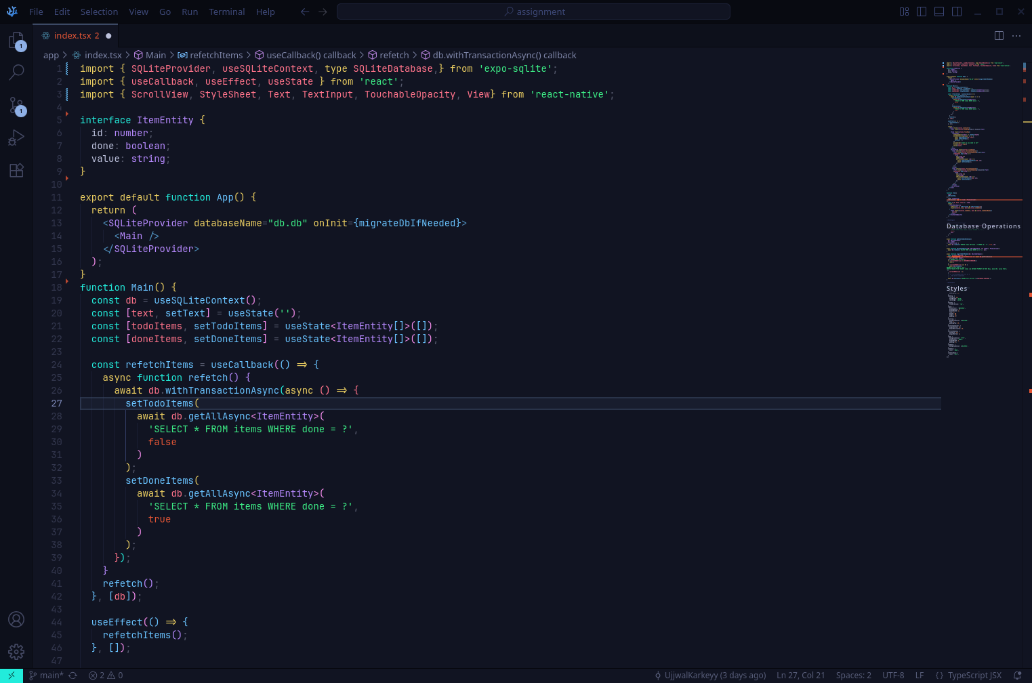The image size is (1032, 683).
Task: Click the Split Editor Right icon
Action: pos(999,36)
